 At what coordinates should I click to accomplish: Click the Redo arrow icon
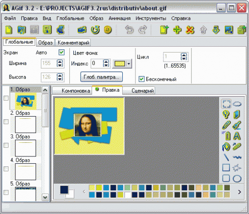[x=143, y=30]
